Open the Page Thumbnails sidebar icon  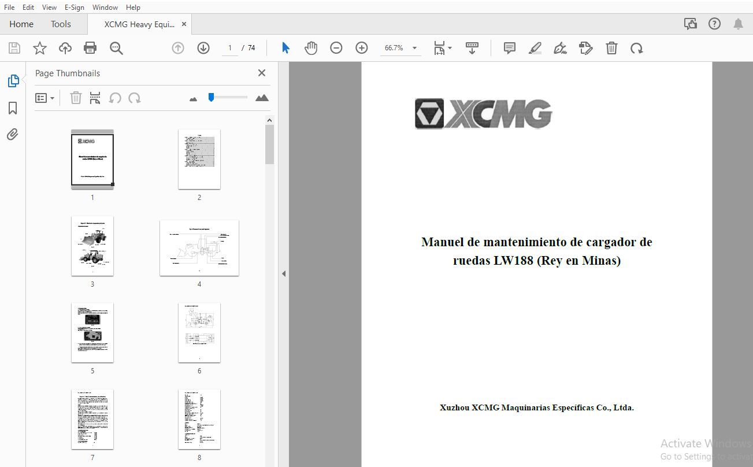13,81
